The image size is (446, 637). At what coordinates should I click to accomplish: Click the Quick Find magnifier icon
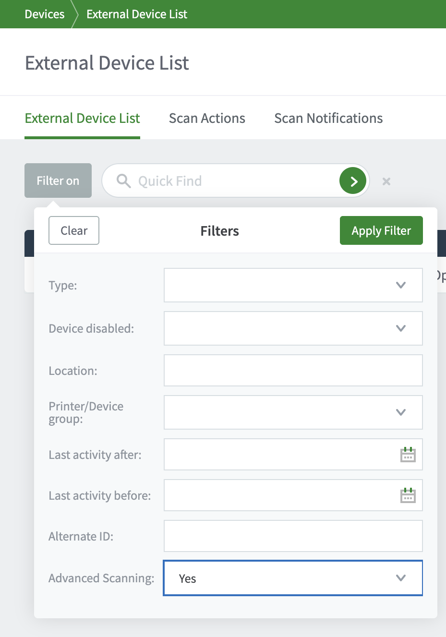124,181
